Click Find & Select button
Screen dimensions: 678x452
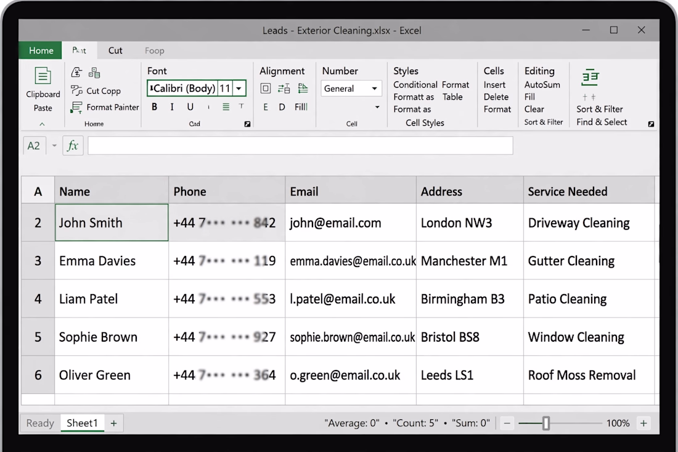tap(602, 122)
